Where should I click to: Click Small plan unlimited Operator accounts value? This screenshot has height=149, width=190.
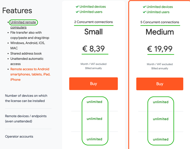(x=95, y=139)
